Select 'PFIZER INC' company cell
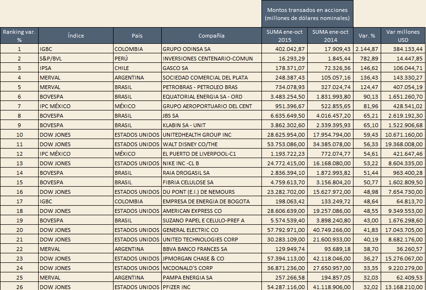 211,287
